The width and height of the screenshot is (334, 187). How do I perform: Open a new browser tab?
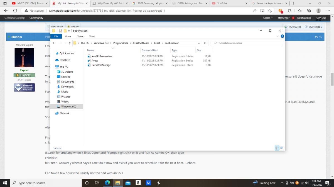point(293,3)
